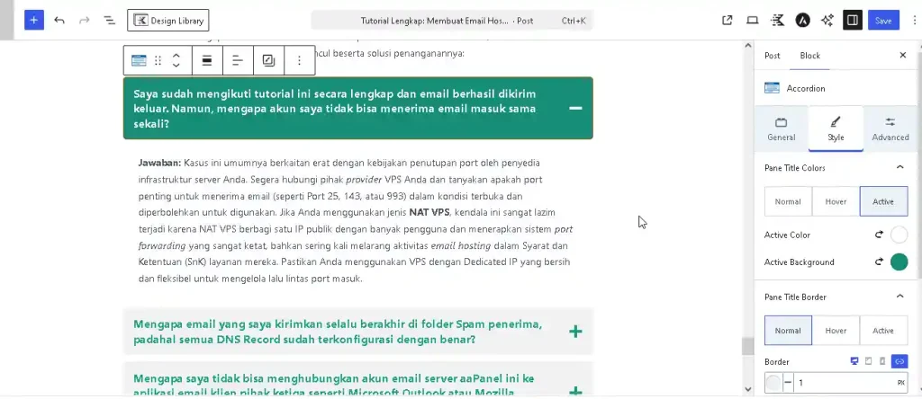This screenshot has height=399, width=922.
Task: Open the AI sparkle assistant icon
Action: point(827,21)
